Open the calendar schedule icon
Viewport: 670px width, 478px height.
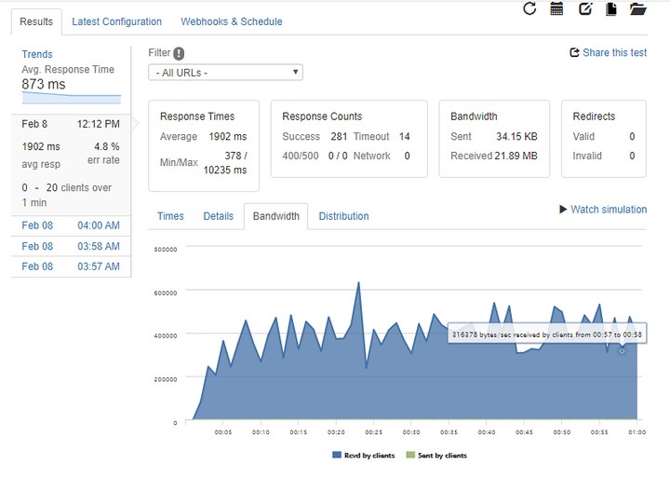(x=556, y=9)
